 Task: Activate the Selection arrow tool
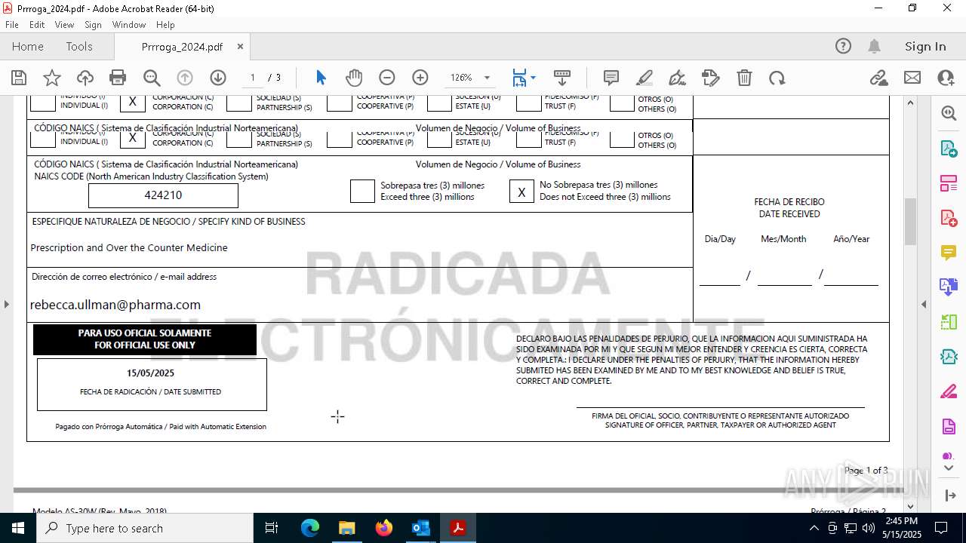pos(321,78)
